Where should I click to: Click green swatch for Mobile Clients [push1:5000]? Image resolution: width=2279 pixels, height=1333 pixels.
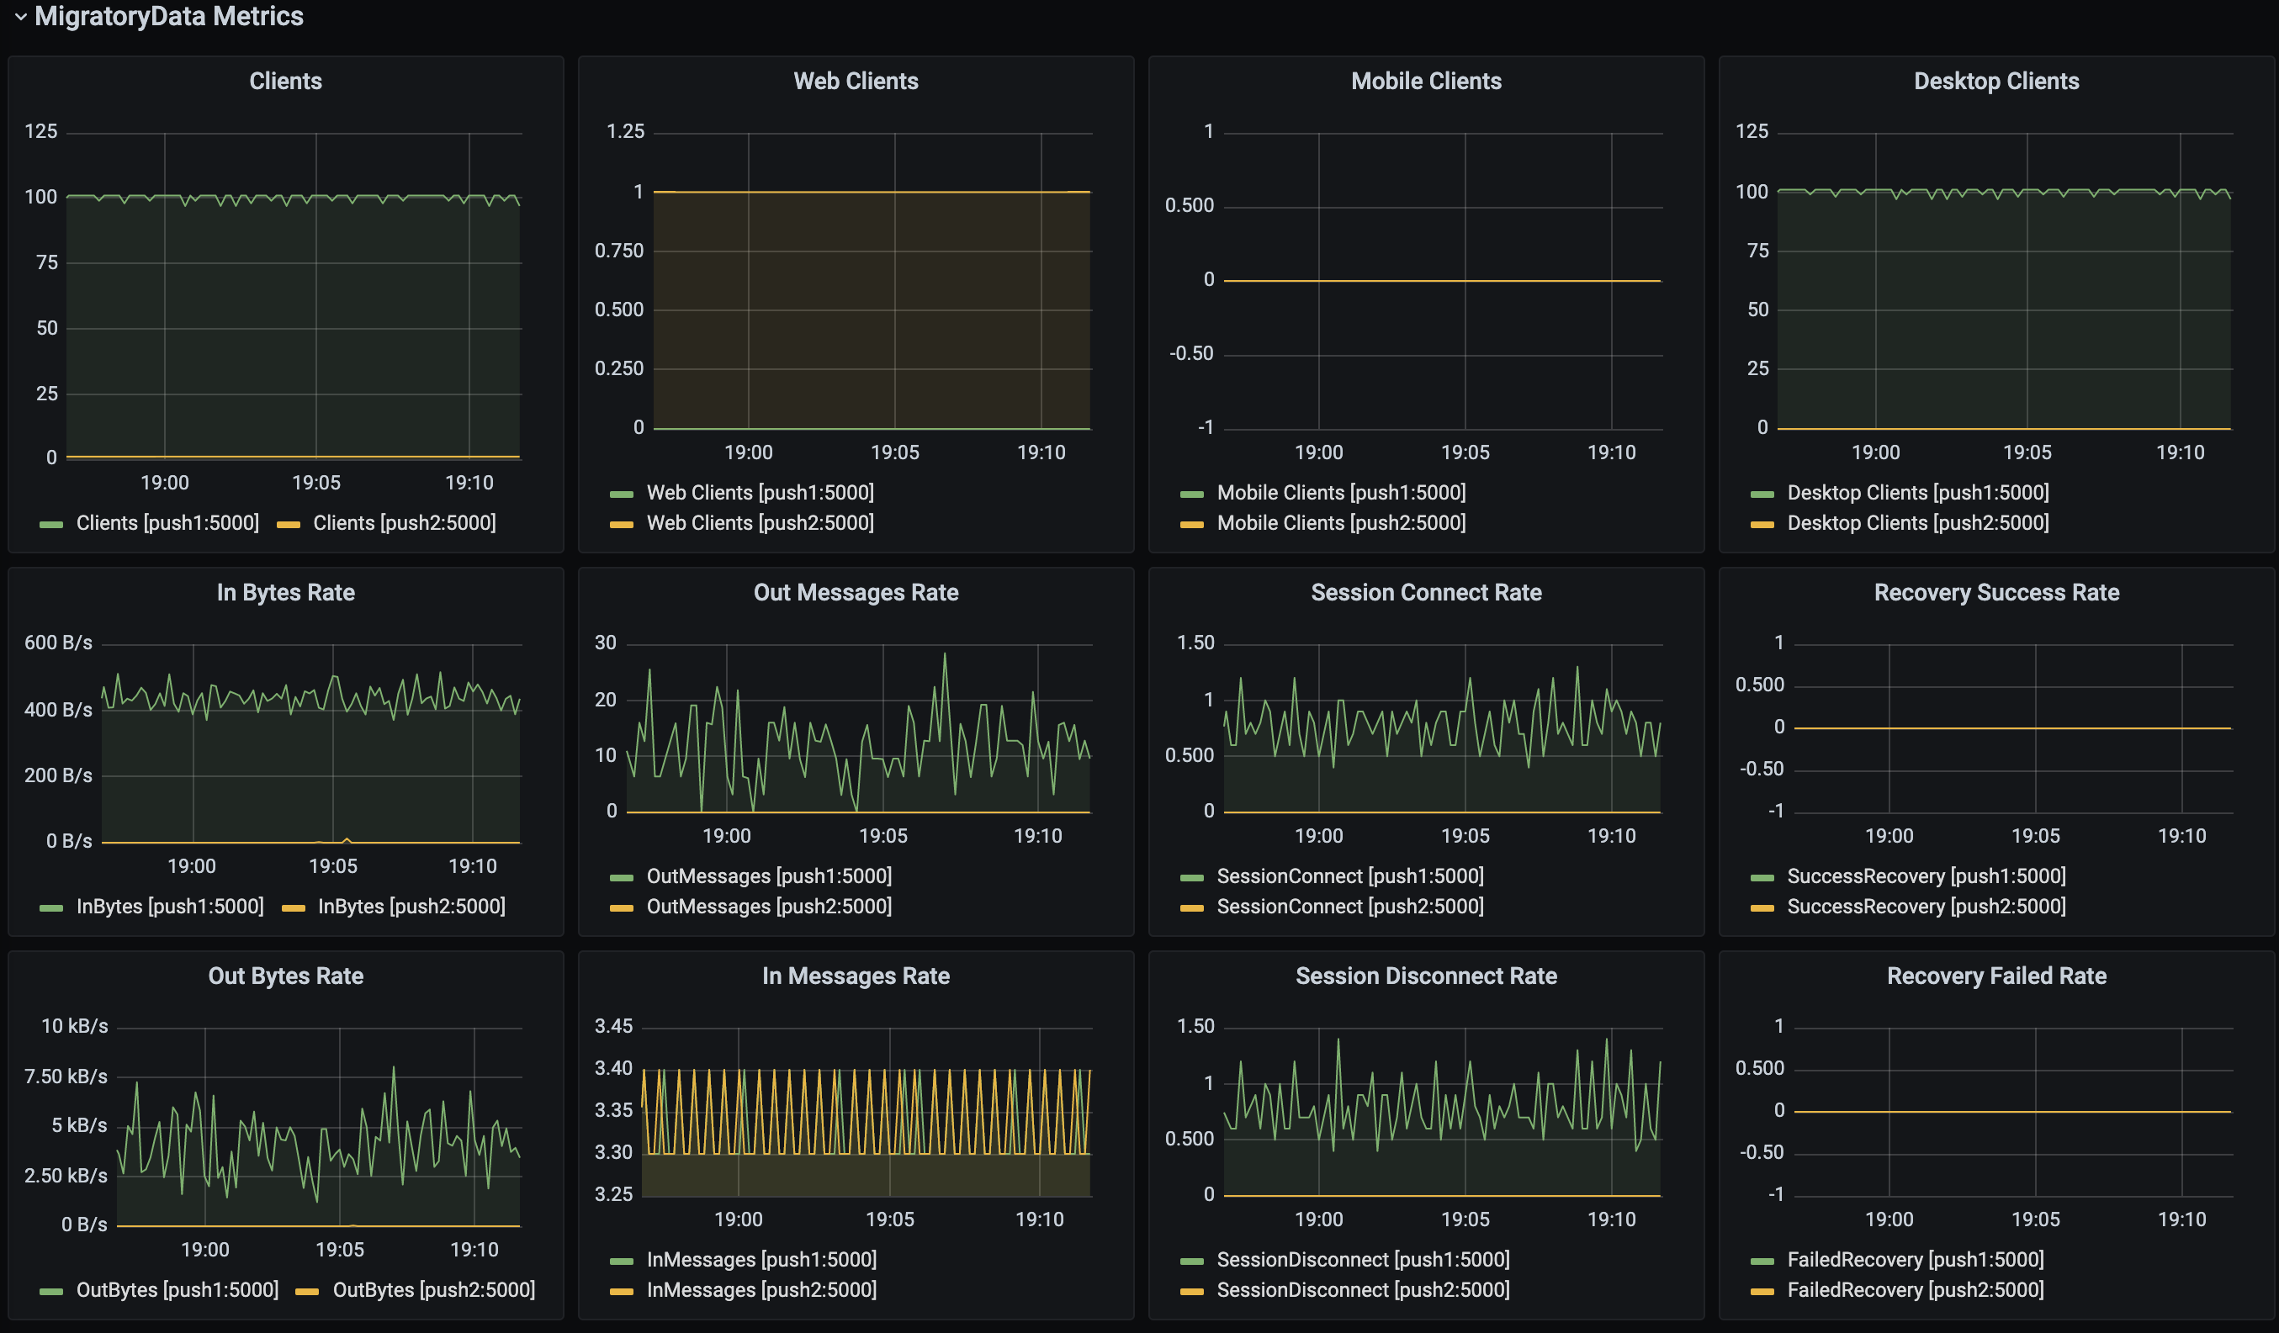[x=1192, y=494]
